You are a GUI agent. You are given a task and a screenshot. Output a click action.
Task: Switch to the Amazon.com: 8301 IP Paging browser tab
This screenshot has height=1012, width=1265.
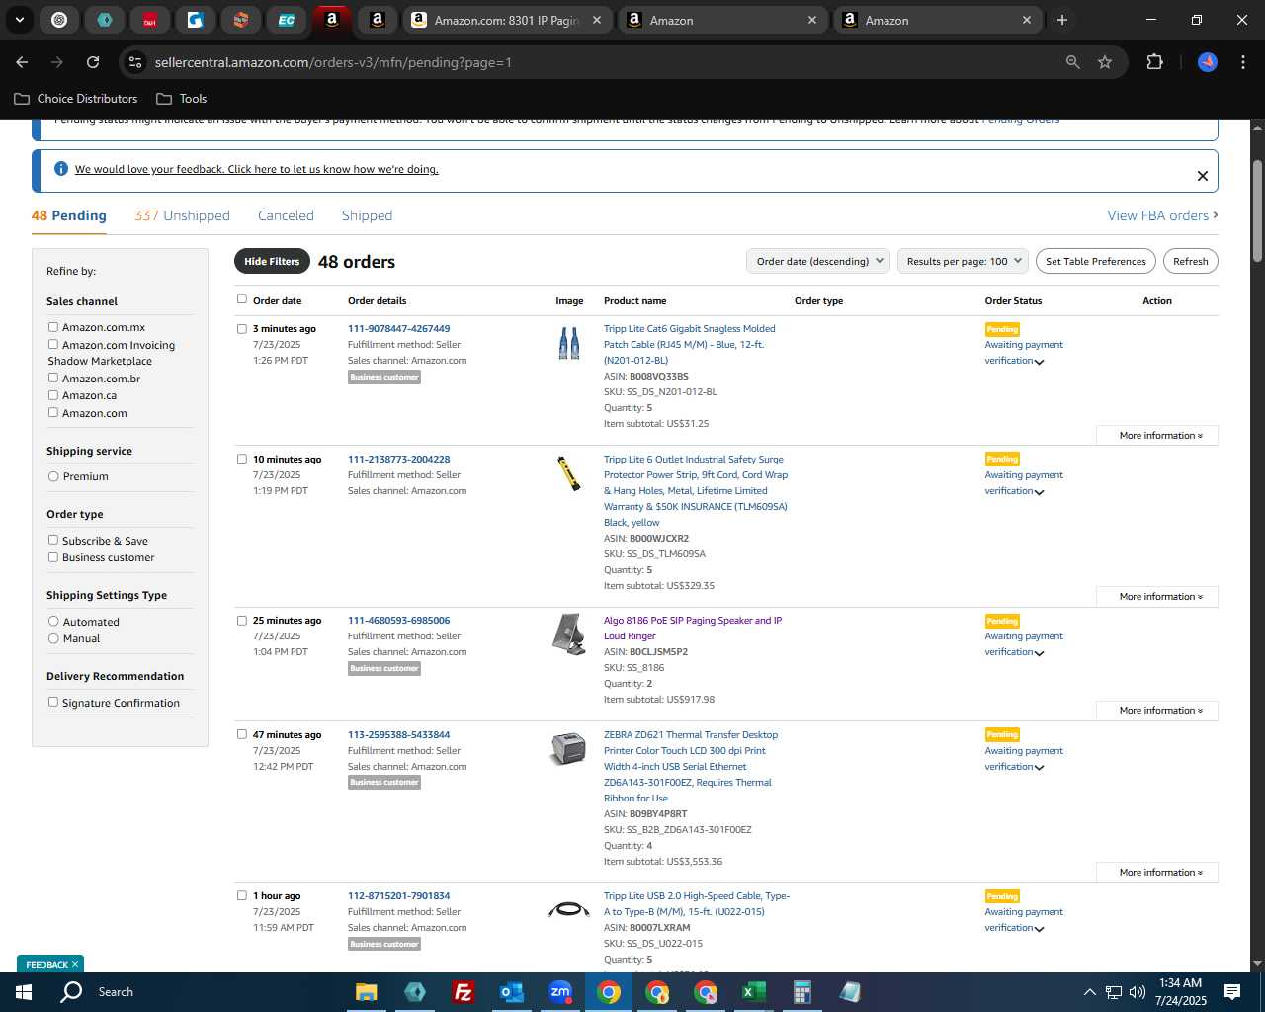pyautogui.click(x=507, y=20)
